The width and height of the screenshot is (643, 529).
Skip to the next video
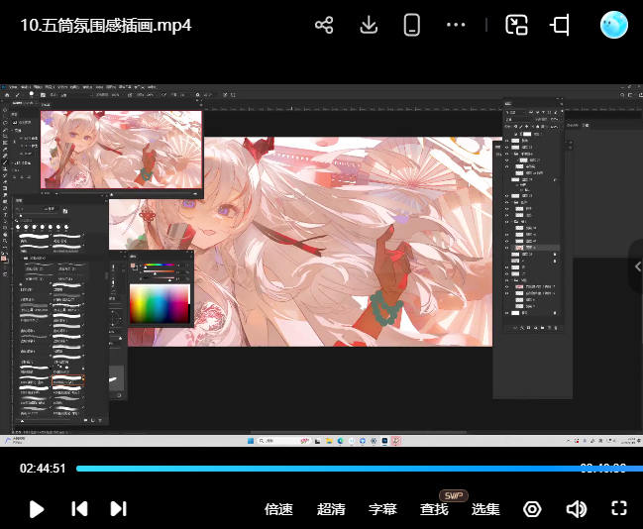[119, 509]
